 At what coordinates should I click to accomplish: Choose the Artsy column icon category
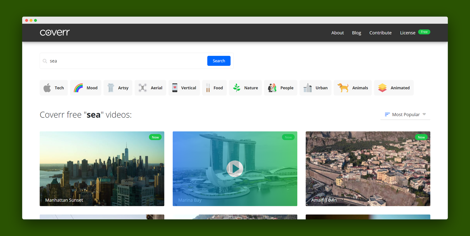click(x=118, y=88)
